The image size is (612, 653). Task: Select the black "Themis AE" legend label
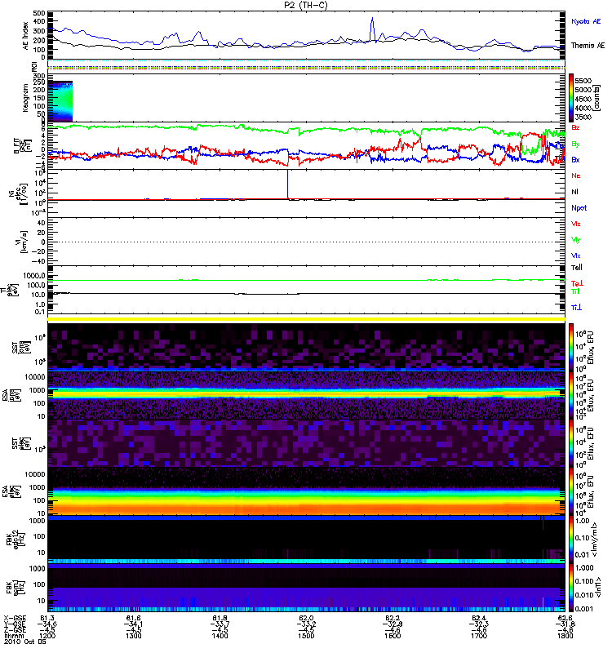point(588,46)
